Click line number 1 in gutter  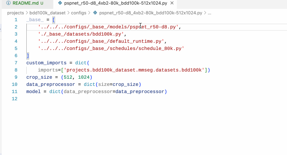(x=16, y=20)
